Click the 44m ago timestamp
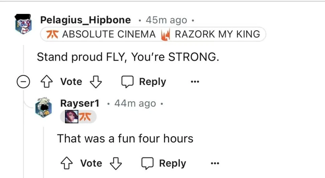325x178 pixels. 135,103
